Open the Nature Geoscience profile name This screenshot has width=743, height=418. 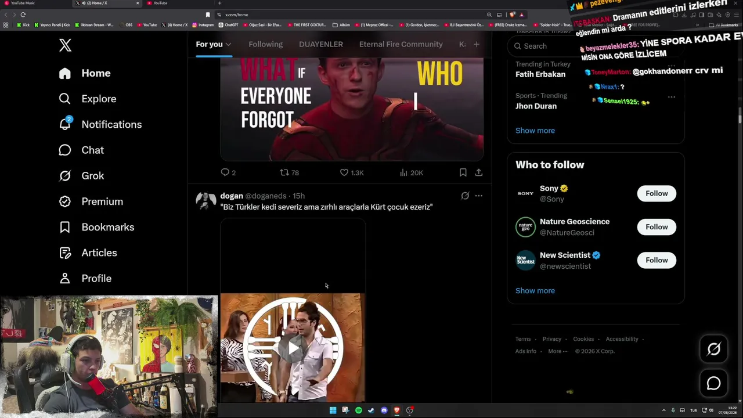tap(575, 222)
